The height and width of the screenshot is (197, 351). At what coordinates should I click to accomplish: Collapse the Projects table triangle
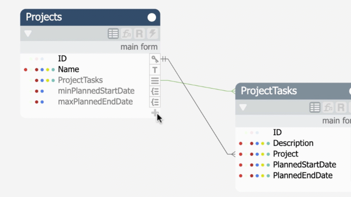[x=28, y=34]
